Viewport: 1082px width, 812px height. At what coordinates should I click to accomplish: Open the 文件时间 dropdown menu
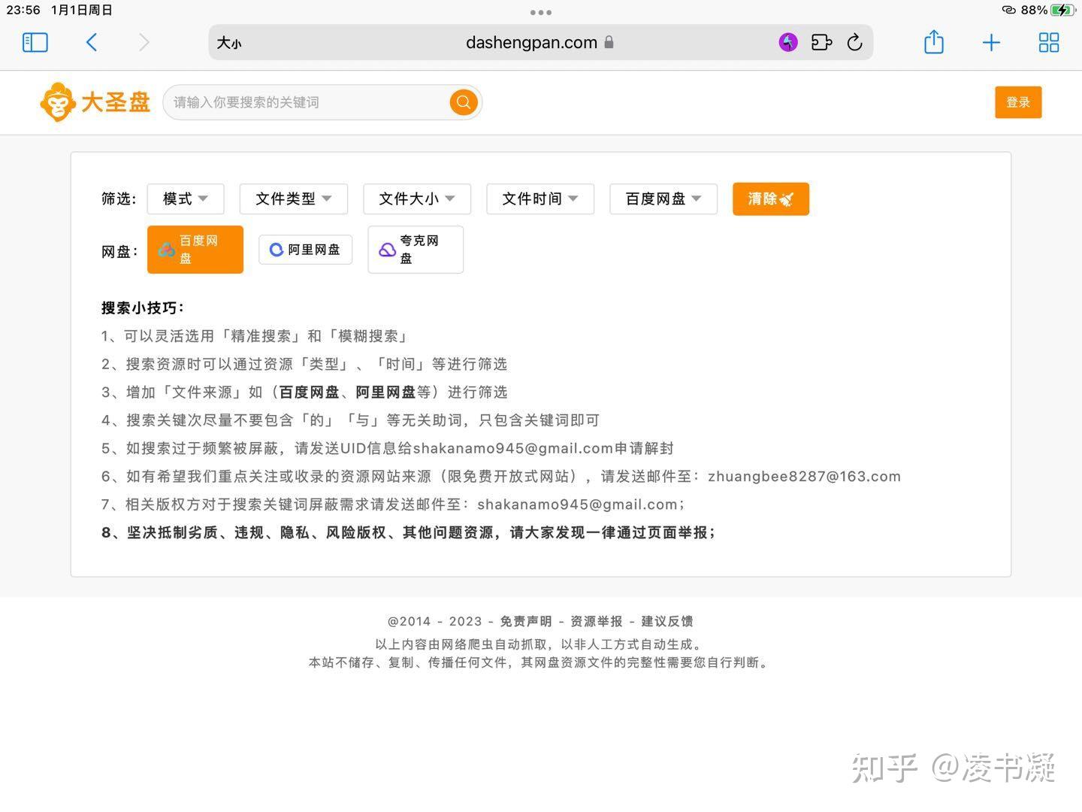click(540, 199)
